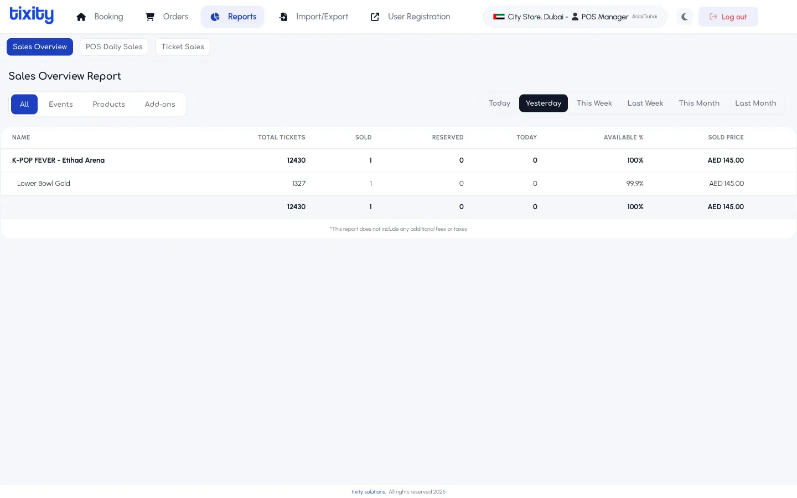This screenshot has width=797, height=498.
Task: Click the Log out arrow icon
Action: click(713, 17)
